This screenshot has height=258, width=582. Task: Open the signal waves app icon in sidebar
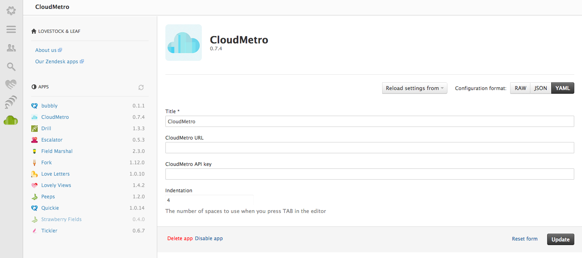[11, 102]
